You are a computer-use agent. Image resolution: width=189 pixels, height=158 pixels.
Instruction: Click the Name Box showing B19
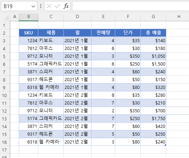(x=19, y=6)
